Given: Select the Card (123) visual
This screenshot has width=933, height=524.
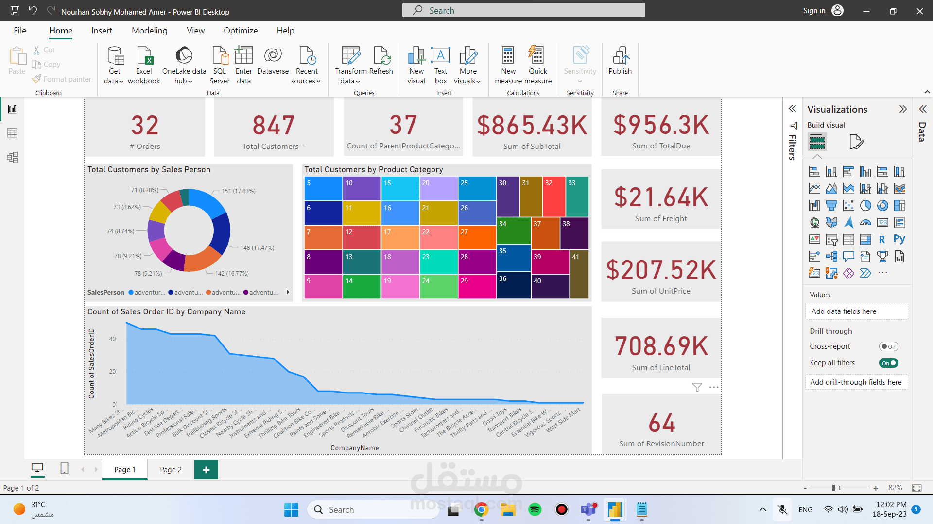Looking at the screenshot, I should click(x=882, y=223).
